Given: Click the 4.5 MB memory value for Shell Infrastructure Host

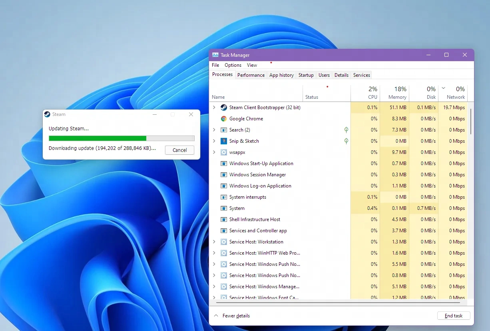Looking at the screenshot, I should (399, 219).
